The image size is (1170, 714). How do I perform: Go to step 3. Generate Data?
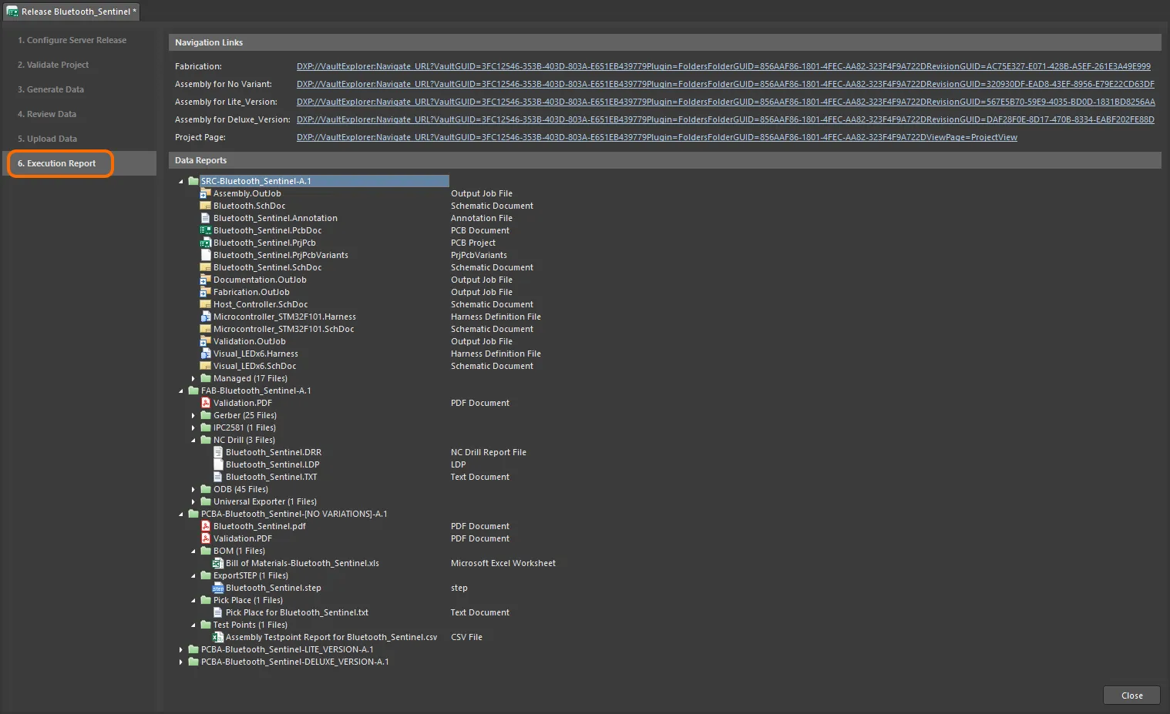tap(51, 89)
